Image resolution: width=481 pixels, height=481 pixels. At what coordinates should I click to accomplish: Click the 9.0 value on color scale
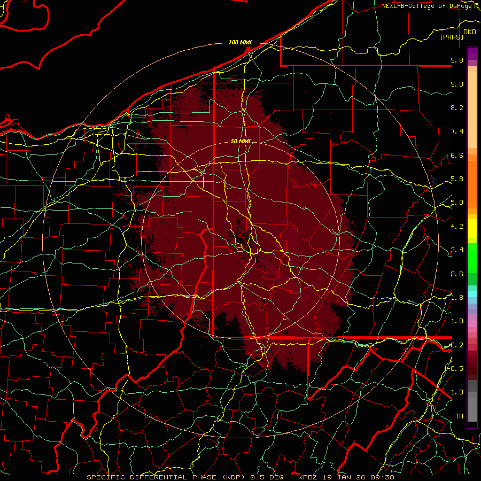tap(457, 84)
